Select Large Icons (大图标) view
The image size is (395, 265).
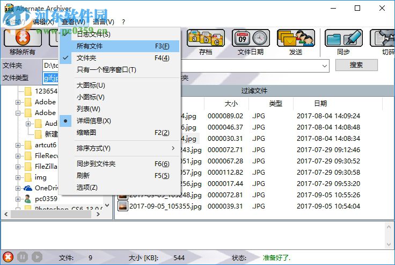(119, 85)
